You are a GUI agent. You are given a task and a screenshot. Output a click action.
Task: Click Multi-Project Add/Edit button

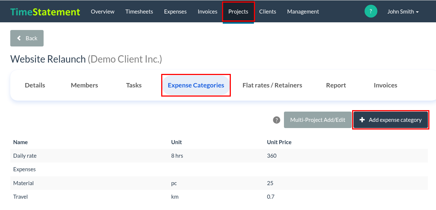[318, 120]
